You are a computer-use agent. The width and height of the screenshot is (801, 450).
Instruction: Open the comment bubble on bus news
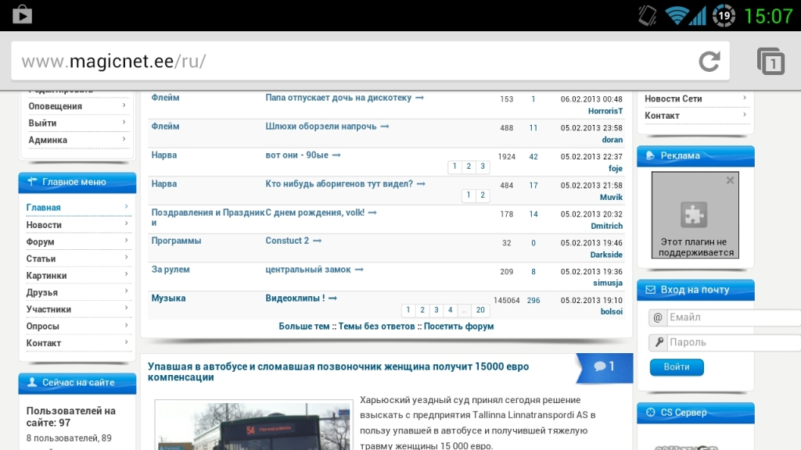click(x=604, y=366)
